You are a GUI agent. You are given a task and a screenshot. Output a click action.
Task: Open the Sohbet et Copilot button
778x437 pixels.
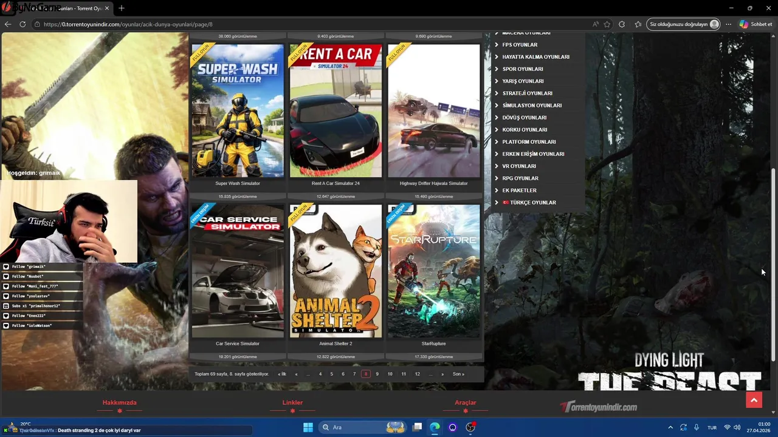(756, 24)
